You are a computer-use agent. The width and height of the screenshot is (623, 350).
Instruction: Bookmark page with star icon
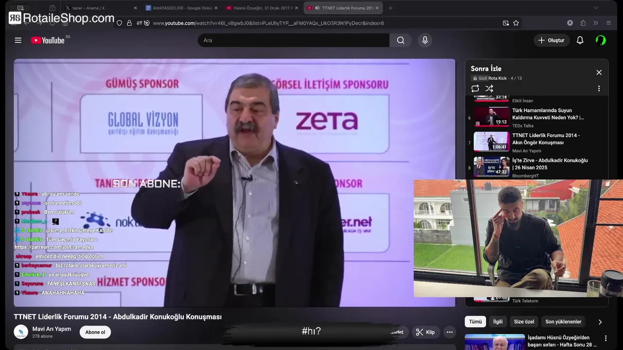[516, 23]
